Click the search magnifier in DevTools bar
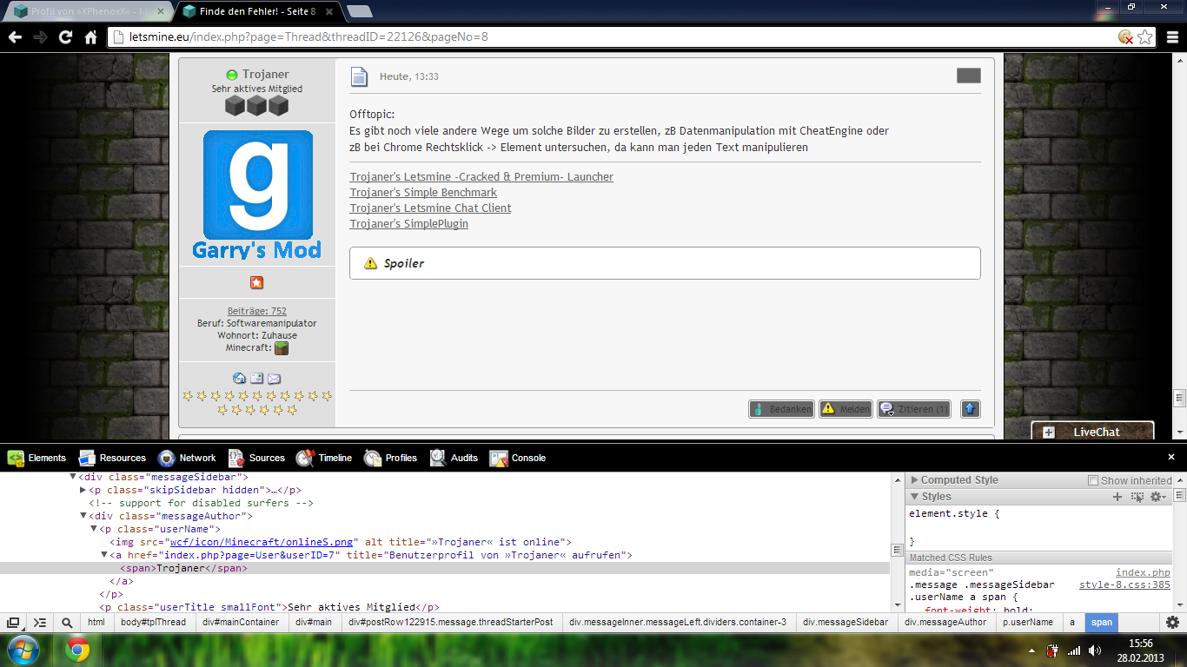The width and height of the screenshot is (1187, 667). 67,623
